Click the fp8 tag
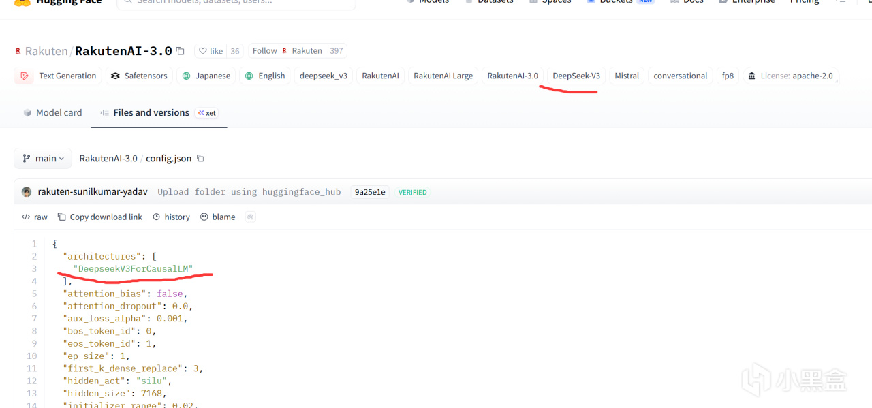Viewport: 872px width, 408px height. [728, 76]
